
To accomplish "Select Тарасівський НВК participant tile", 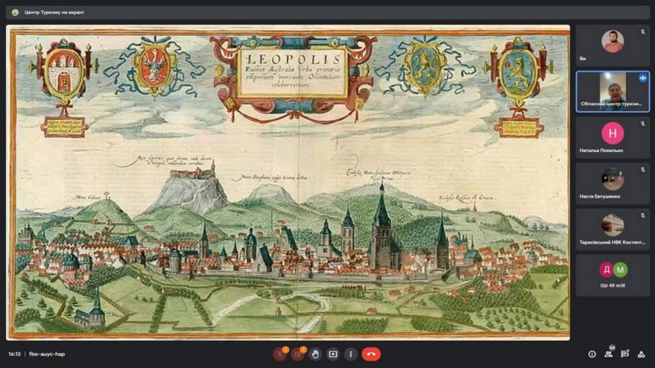I will coord(612,229).
